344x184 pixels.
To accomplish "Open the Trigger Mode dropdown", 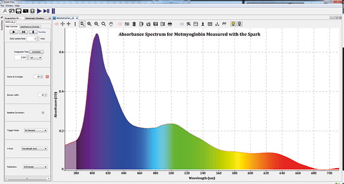I will pos(35,130).
